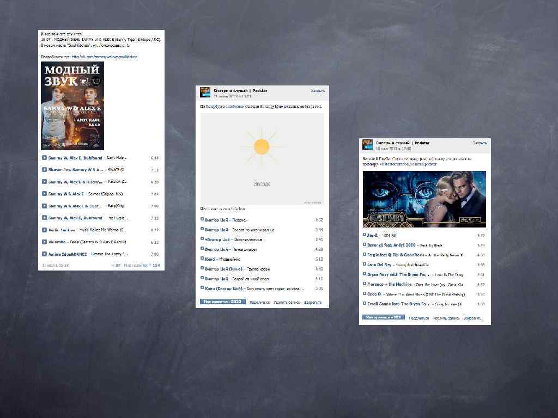Screen dimensions: 558x418
Task: Play Sammy W & Alex E Original Mix track
Action: click(x=44, y=194)
